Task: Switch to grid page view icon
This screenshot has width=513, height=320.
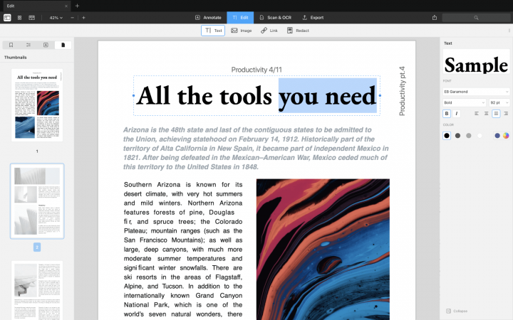Action: click(x=20, y=18)
